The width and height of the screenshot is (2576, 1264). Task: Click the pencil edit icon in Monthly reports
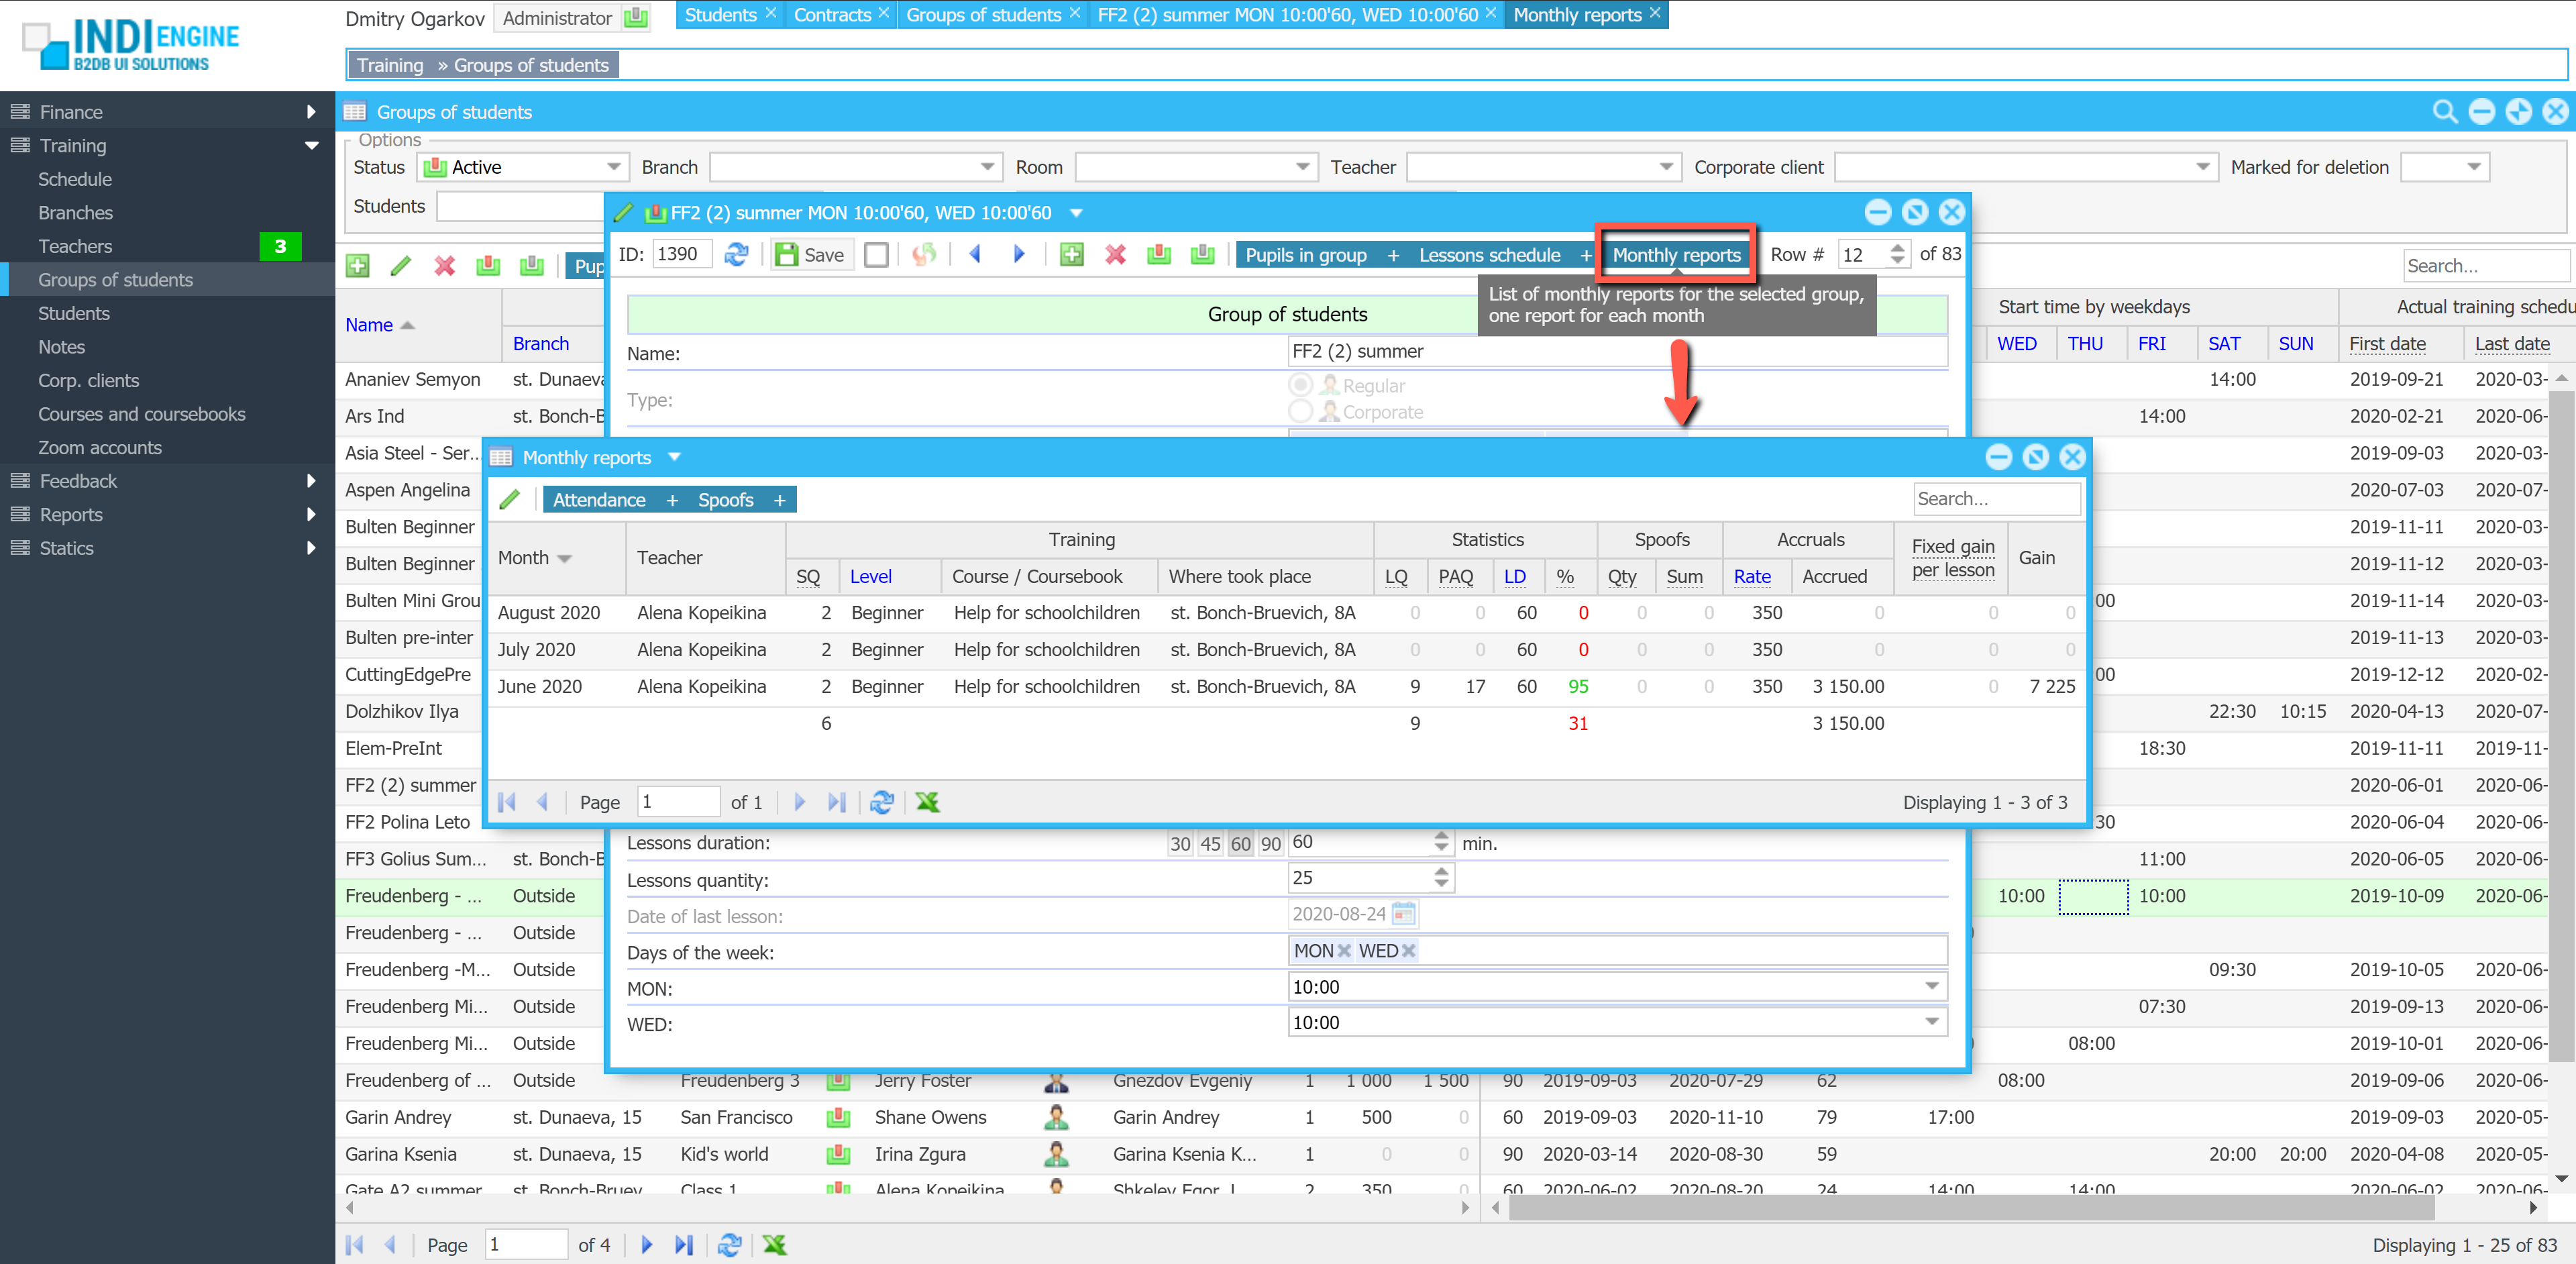[x=510, y=499]
